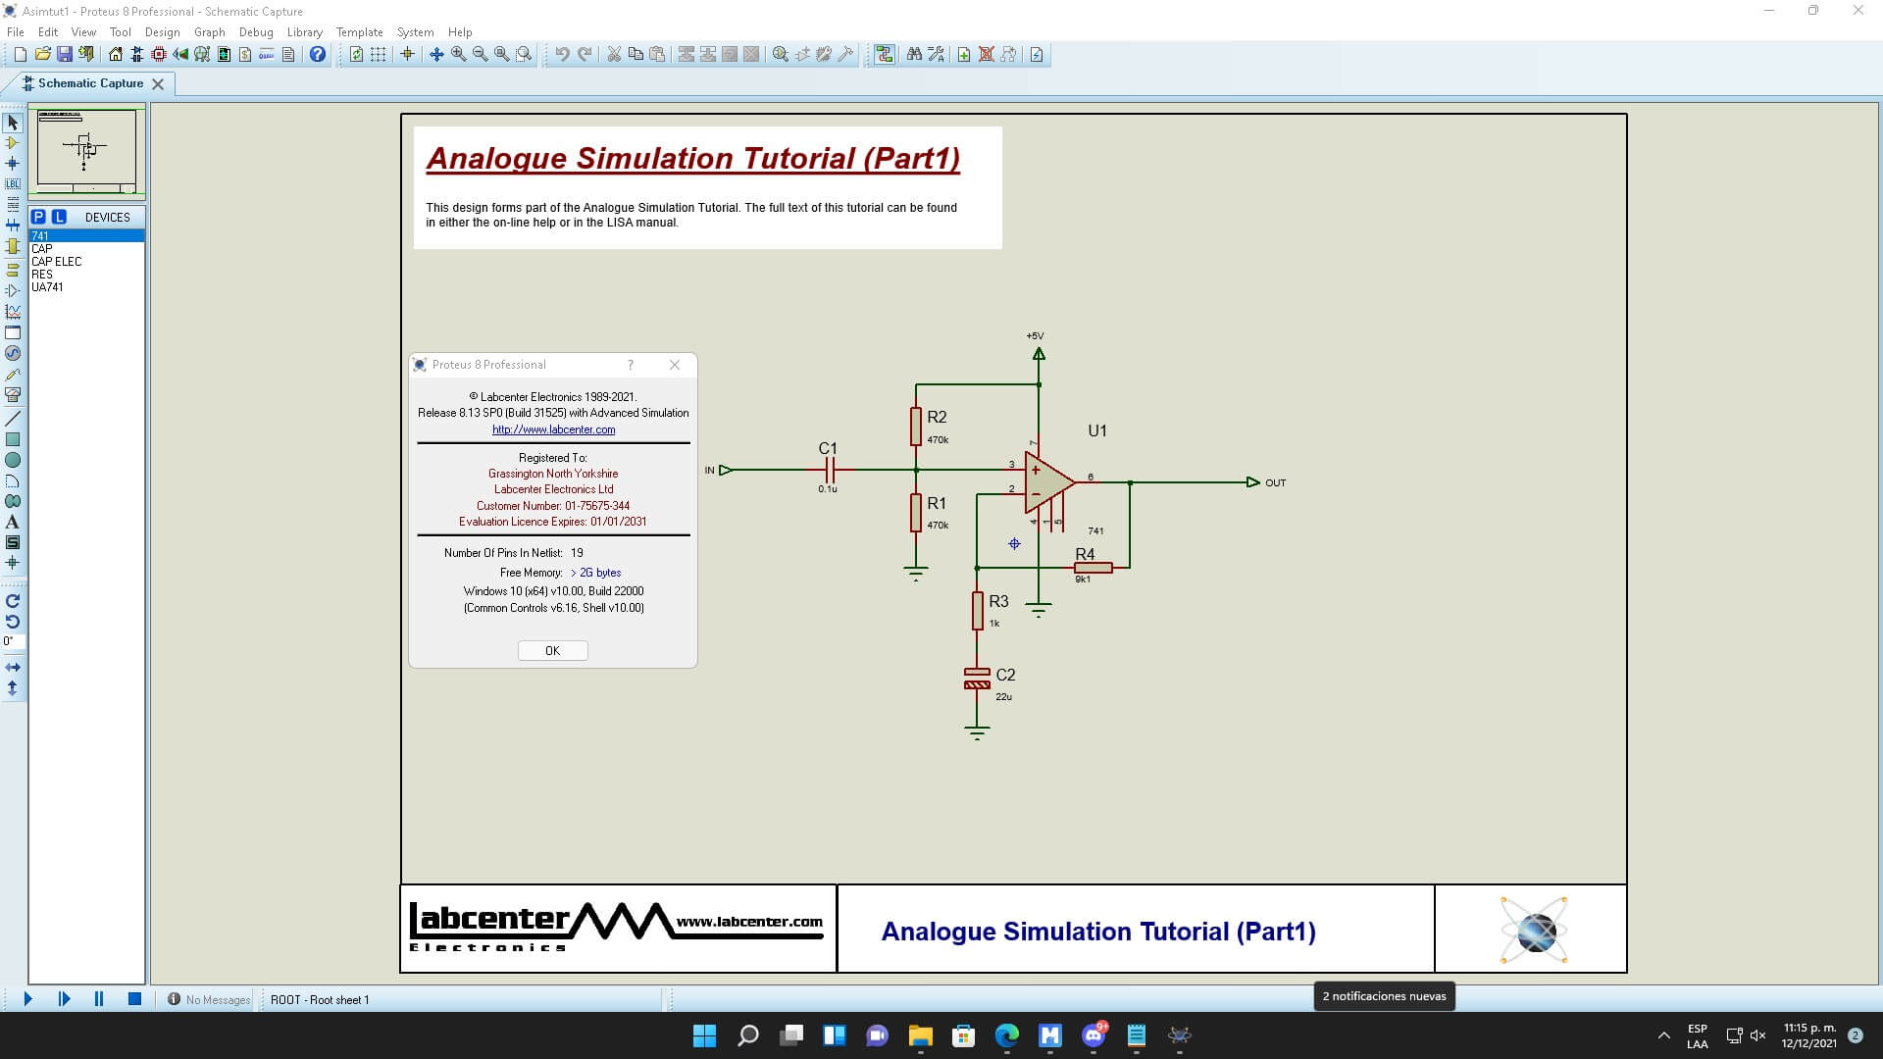Open PCB Layout chip icon

coord(159,55)
